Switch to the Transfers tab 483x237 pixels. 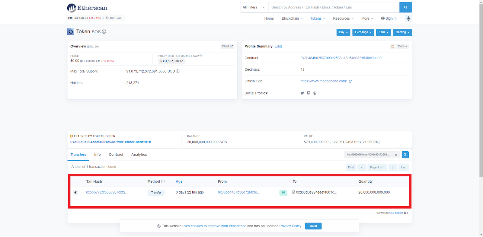78,155
